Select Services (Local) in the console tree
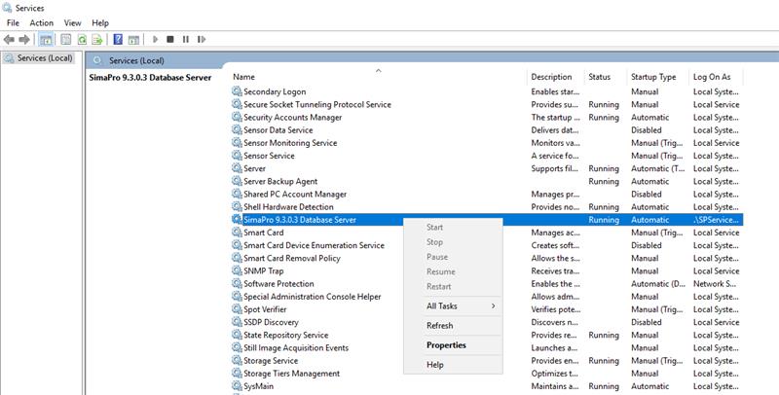779x395 pixels. point(39,58)
